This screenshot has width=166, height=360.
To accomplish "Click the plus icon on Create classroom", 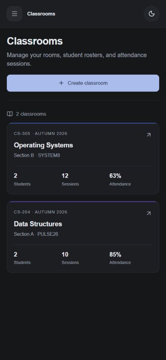I will tap(61, 83).
